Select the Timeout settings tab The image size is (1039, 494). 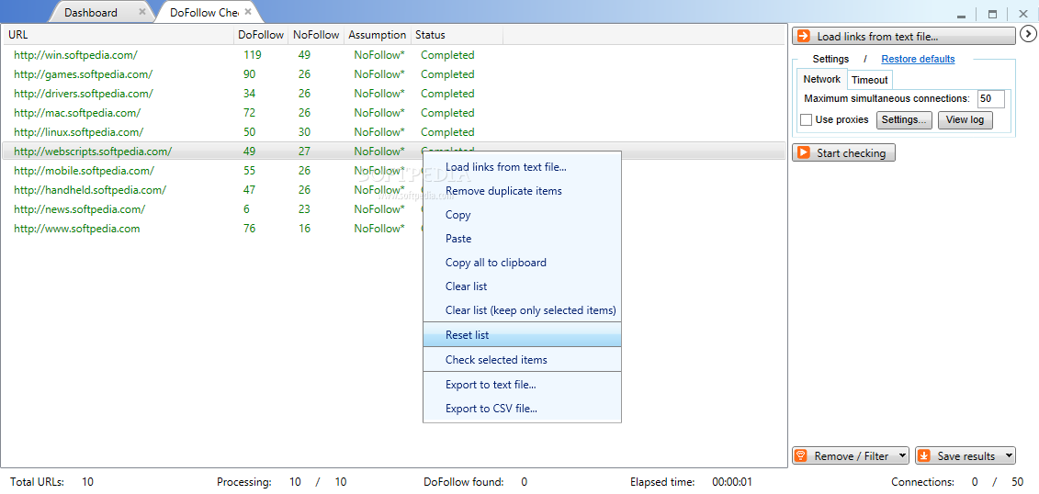coord(869,80)
